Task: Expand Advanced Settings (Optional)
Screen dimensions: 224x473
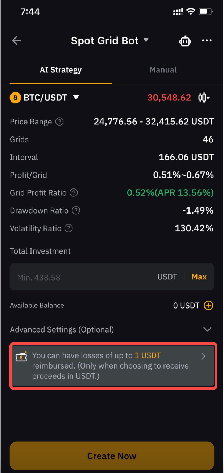Action: coord(112,330)
